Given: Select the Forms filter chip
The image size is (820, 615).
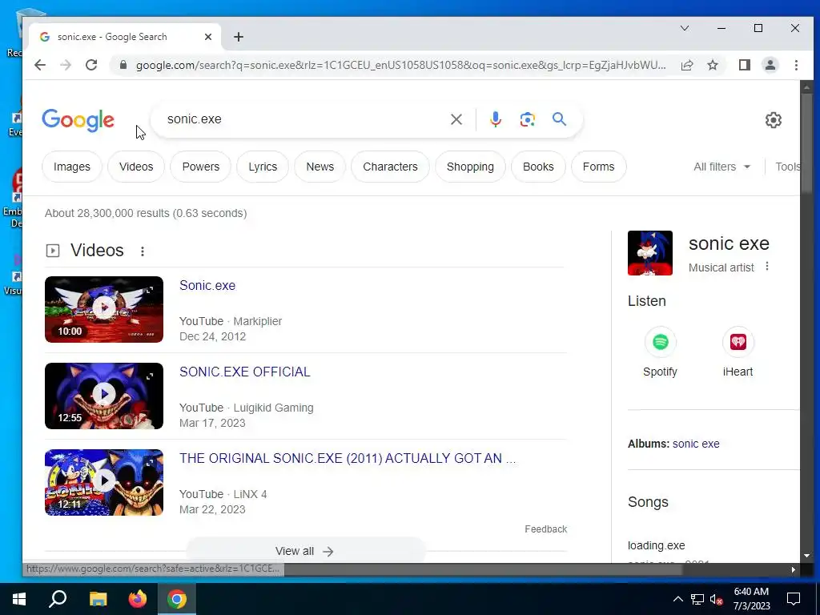Looking at the screenshot, I should click(x=598, y=167).
